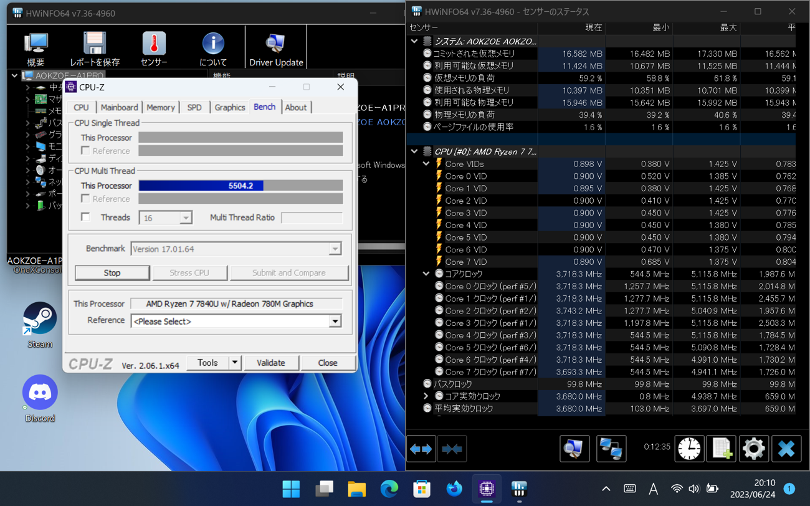
Task: Switch to the Mainboard tab
Action: pyautogui.click(x=119, y=108)
